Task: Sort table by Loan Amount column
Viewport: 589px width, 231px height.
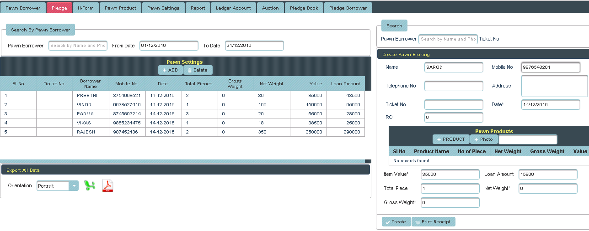Action: click(x=345, y=84)
